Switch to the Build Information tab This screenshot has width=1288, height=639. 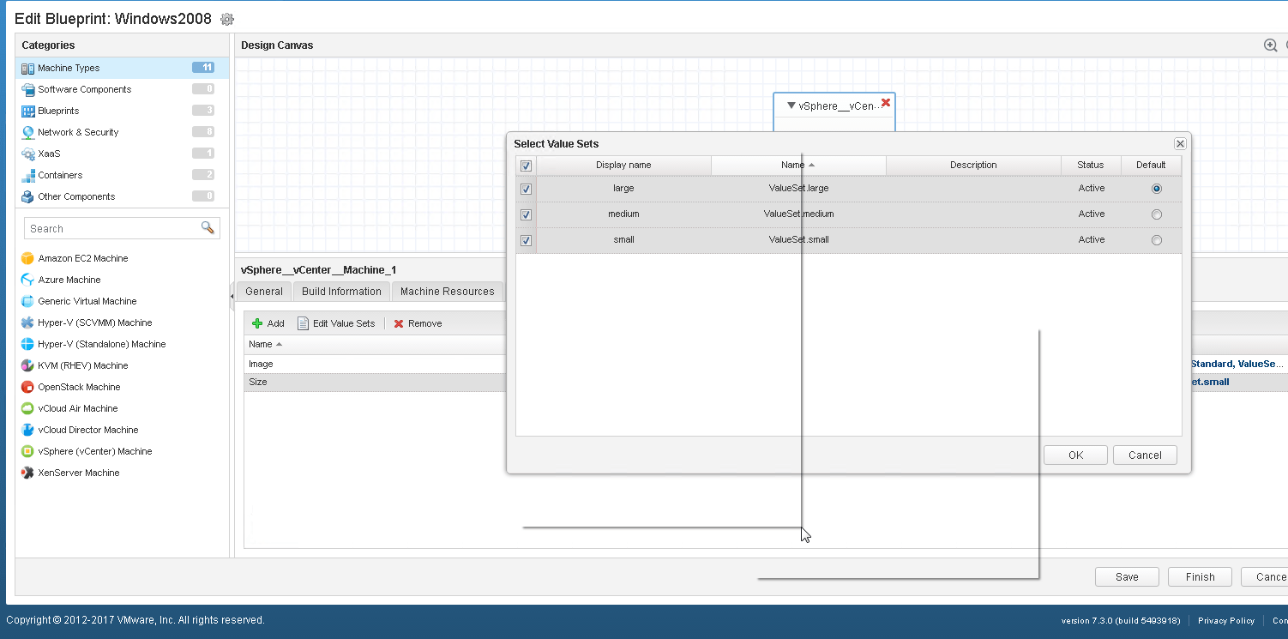pos(341,292)
